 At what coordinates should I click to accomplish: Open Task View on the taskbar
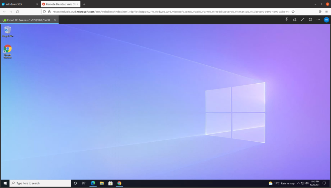84,183
